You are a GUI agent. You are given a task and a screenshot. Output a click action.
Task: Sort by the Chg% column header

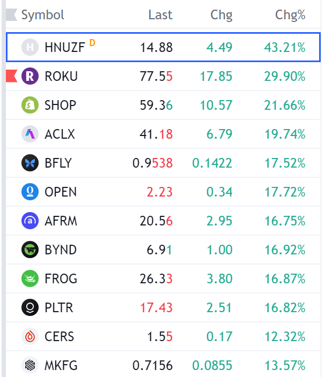[290, 15]
